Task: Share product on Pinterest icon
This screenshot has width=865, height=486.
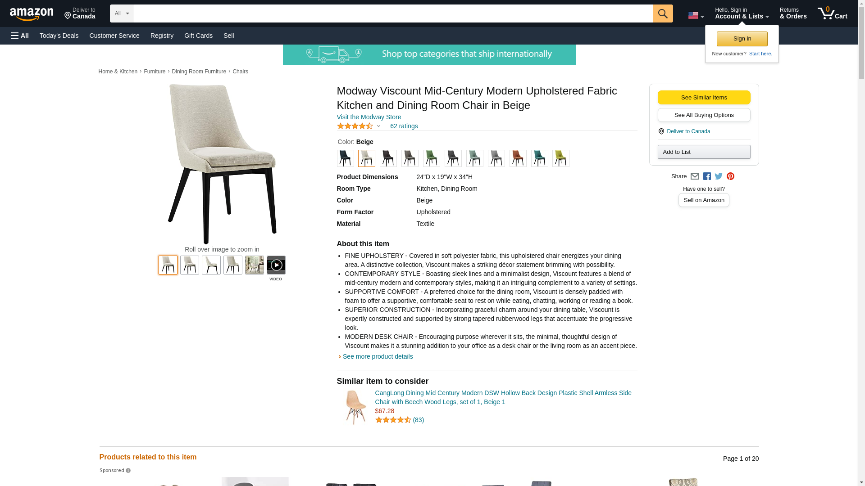Action: click(730, 176)
